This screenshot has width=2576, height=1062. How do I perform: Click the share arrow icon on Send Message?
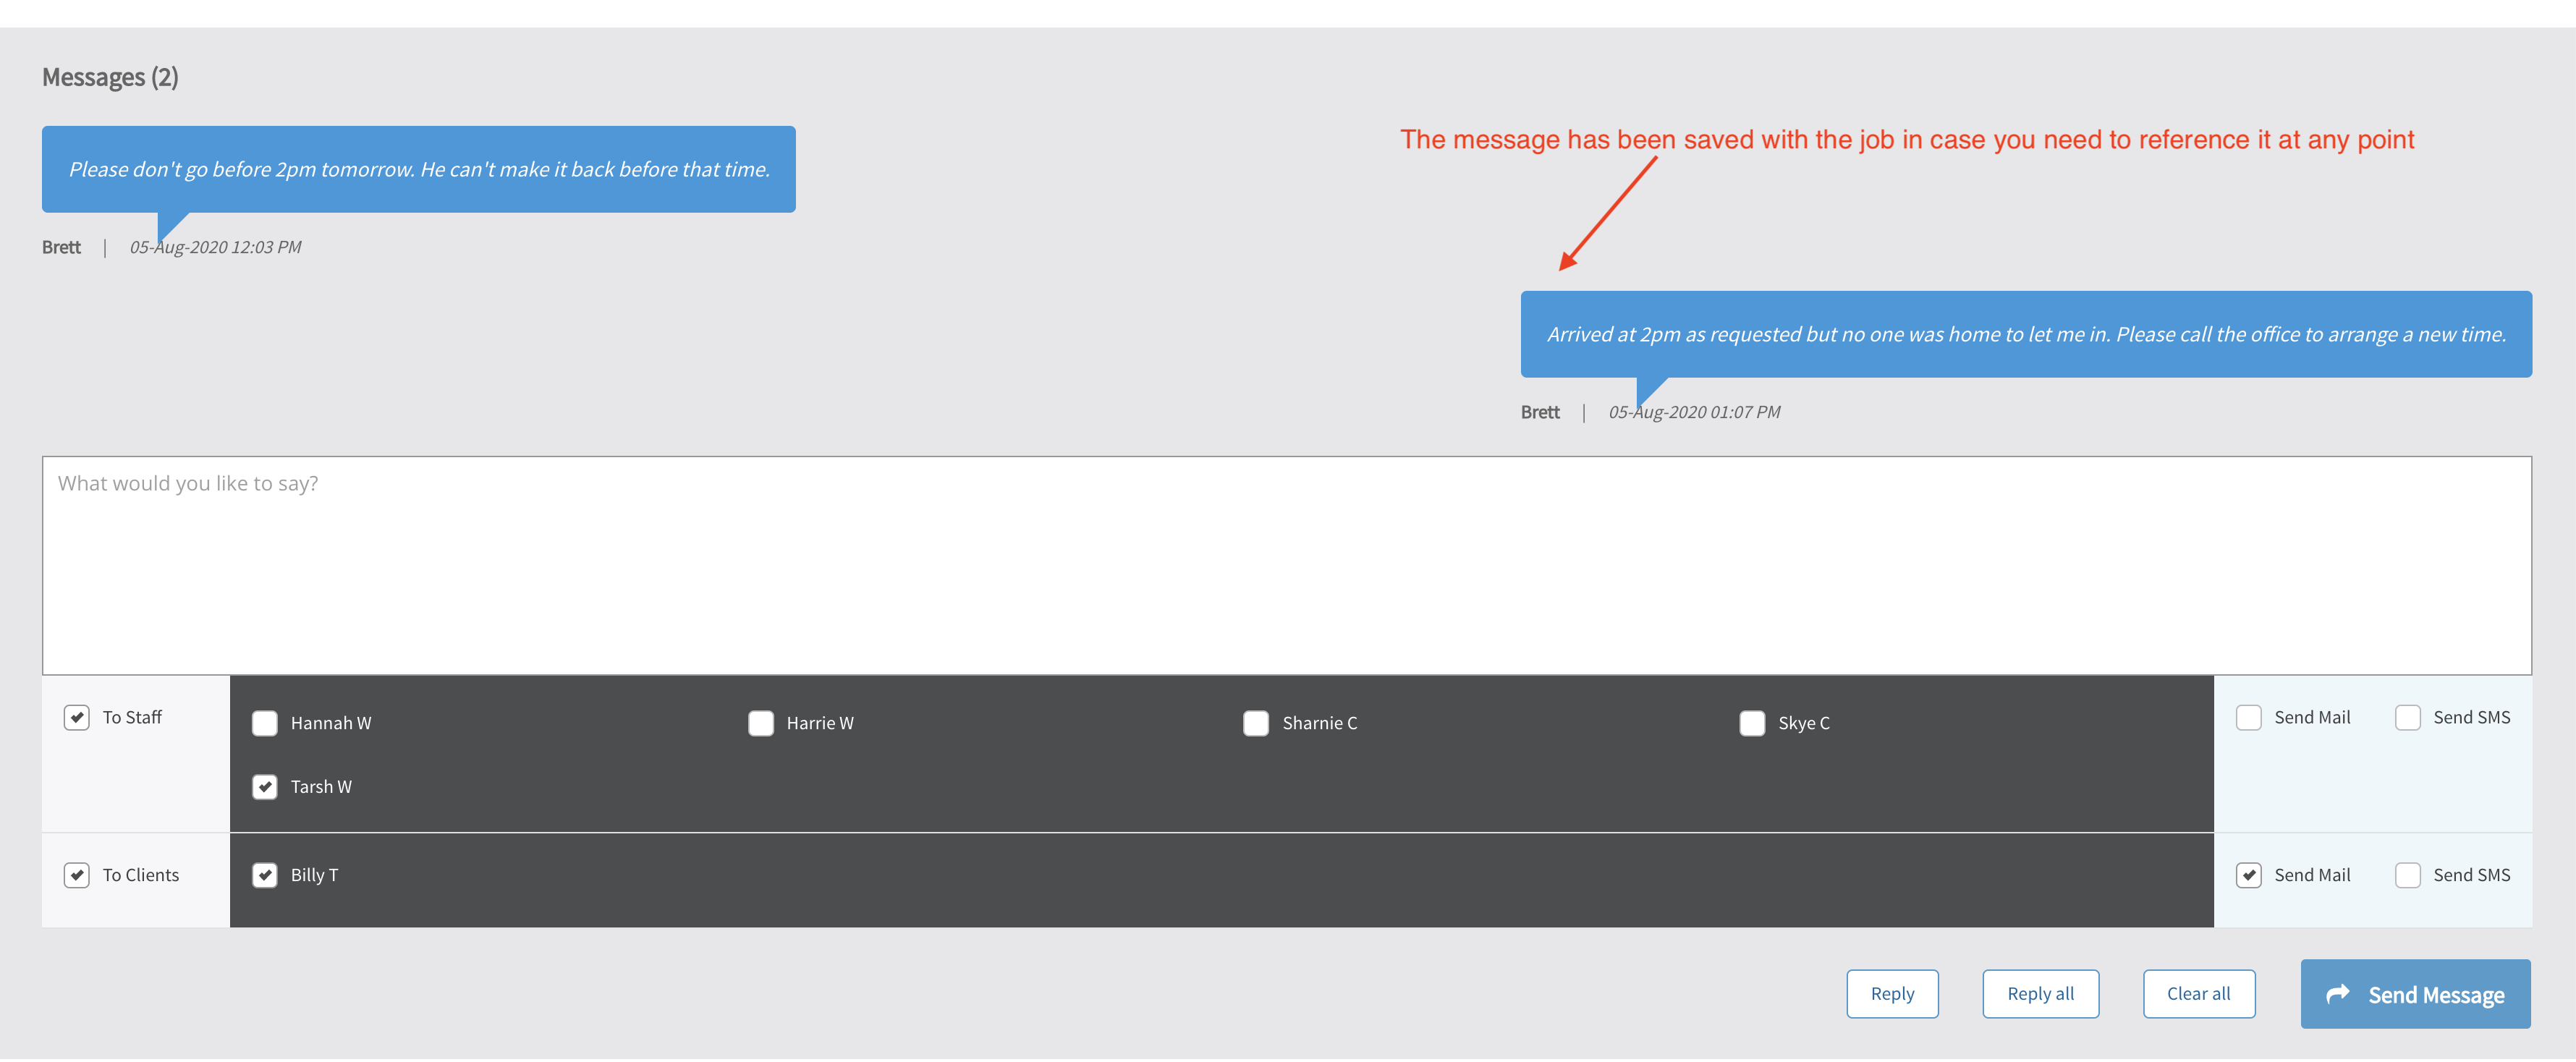pos(2337,995)
